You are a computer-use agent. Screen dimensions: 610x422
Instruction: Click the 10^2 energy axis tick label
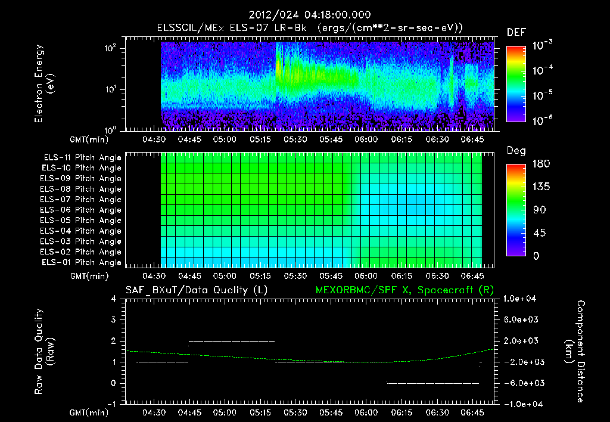click(110, 48)
